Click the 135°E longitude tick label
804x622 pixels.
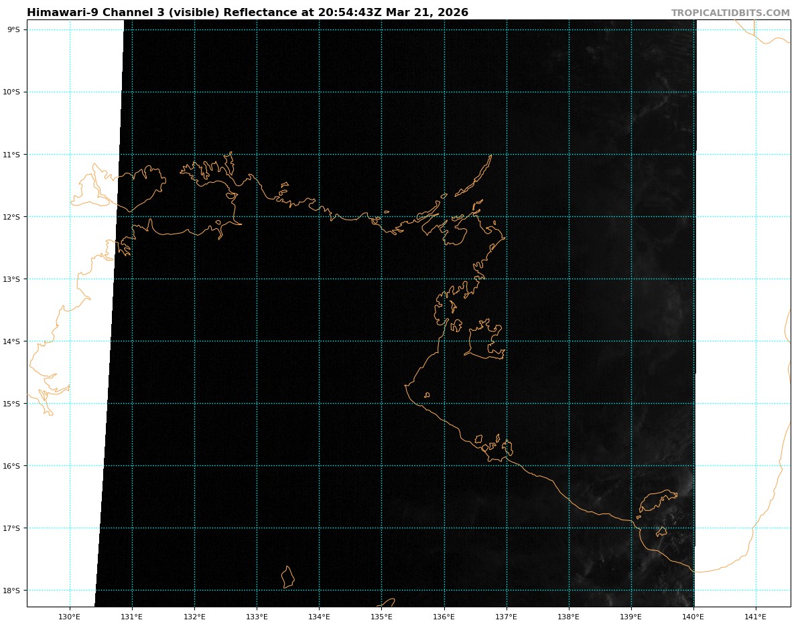coord(381,617)
